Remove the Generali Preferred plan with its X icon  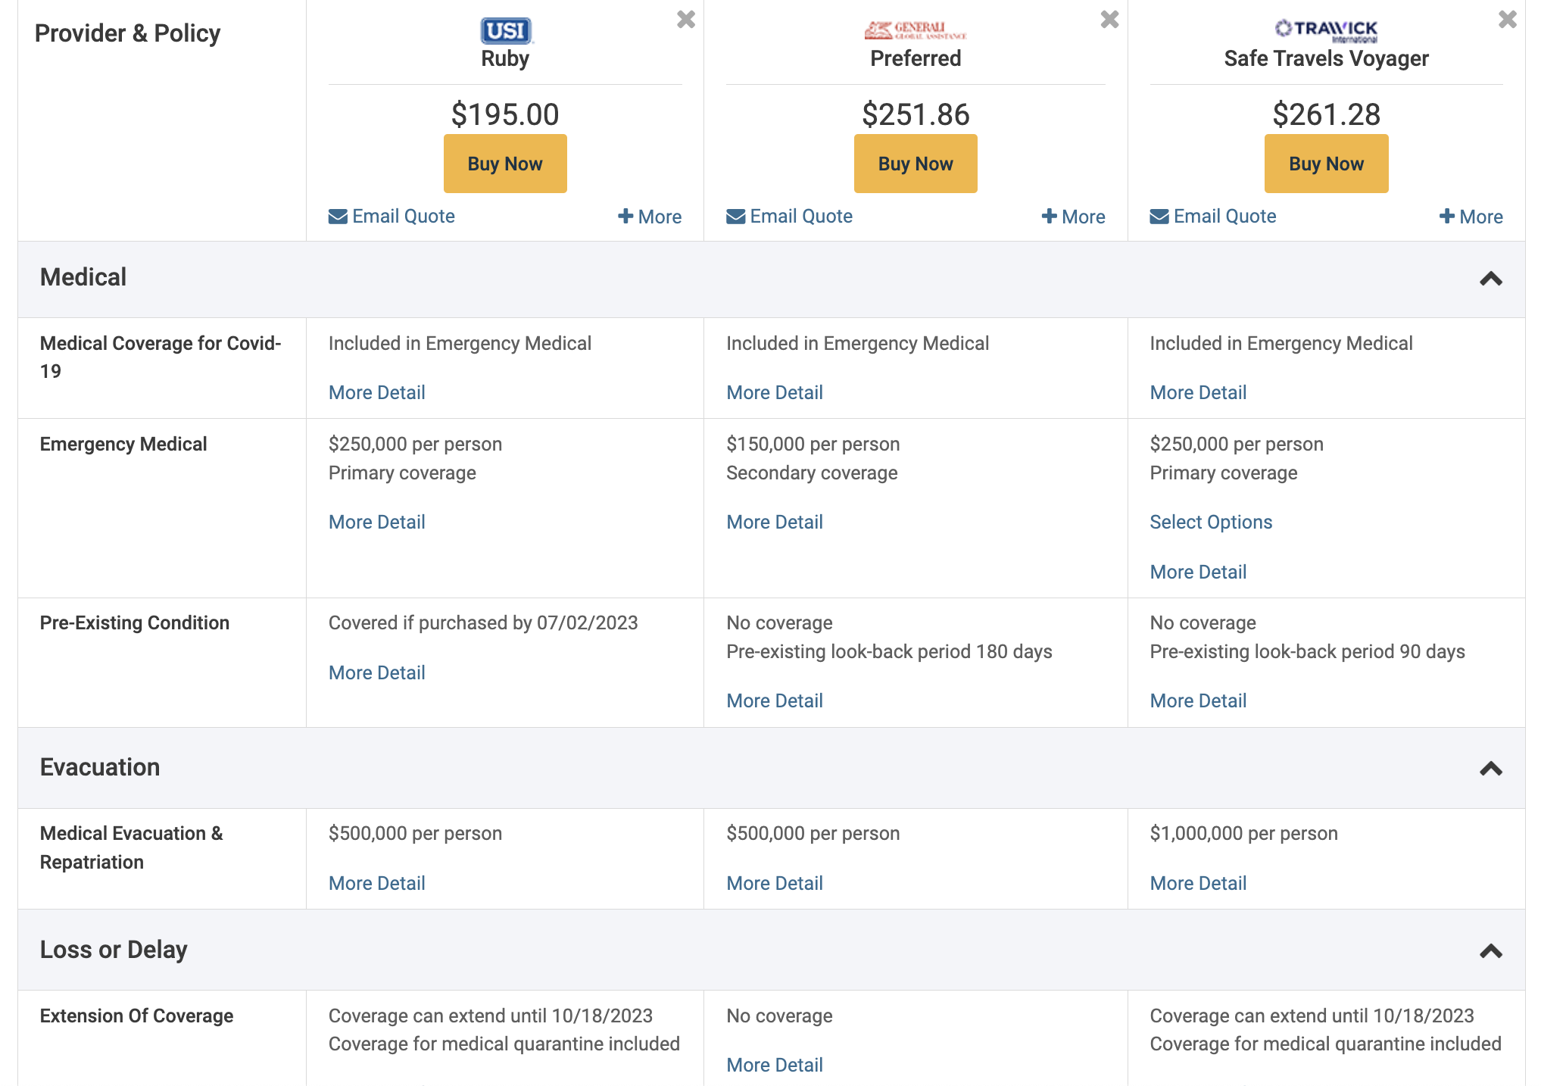[1109, 19]
